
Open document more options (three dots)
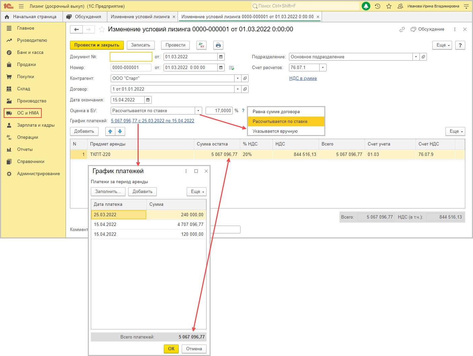(454, 29)
